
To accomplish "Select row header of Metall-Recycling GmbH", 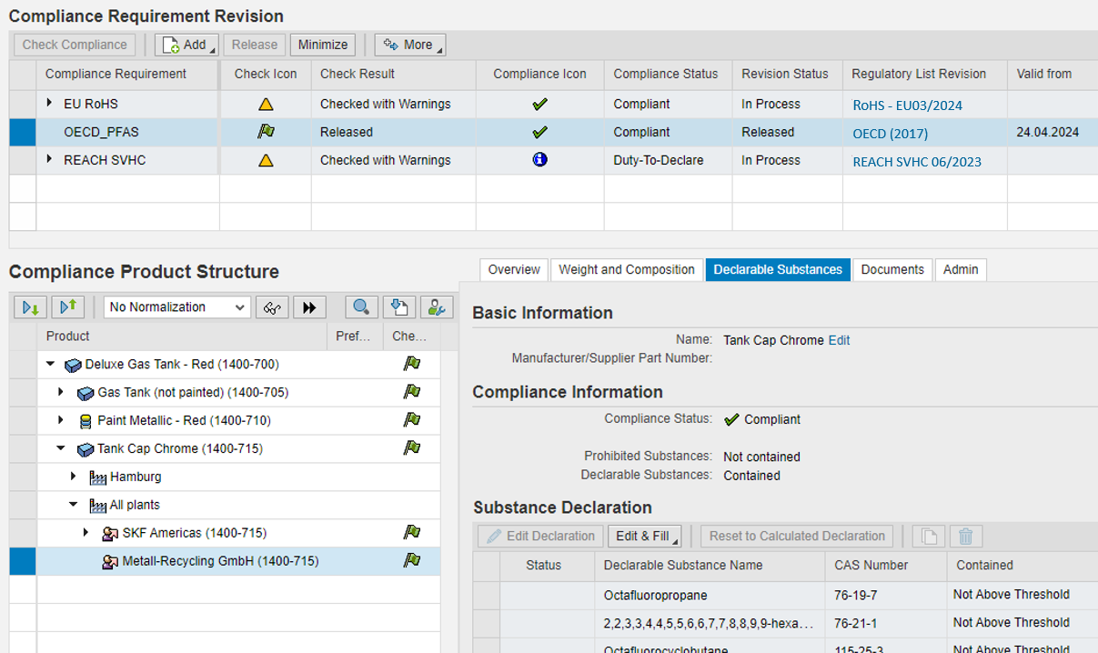I will point(23,561).
